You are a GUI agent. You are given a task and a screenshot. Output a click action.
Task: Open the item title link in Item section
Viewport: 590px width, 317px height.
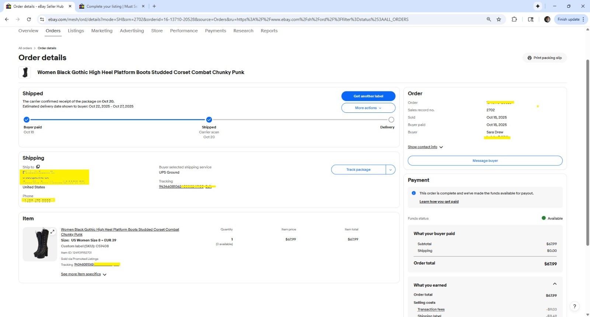coord(120,232)
